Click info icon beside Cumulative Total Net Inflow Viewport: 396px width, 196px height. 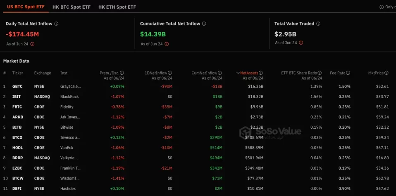point(204,24)
